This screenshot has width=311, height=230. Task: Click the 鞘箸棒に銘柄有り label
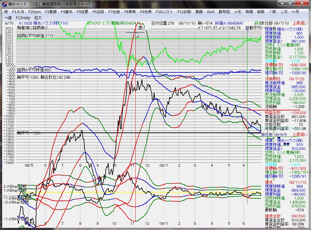click(32, 27)
